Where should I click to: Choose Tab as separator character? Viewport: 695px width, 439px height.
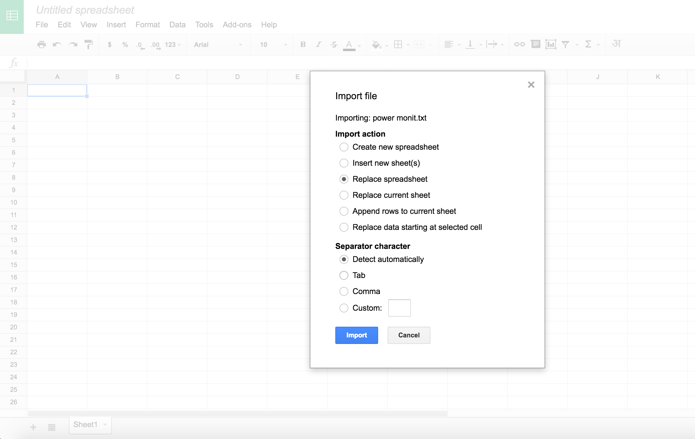(x=344, y=275)
